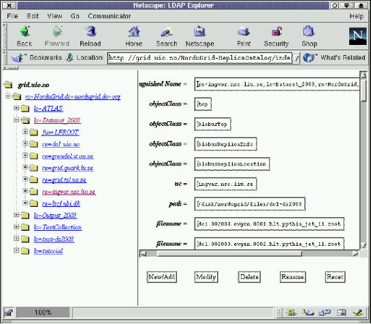Click the vertical scrollbar up arrow
Screen dimensions: 371x324
click(x=364, y=76)
